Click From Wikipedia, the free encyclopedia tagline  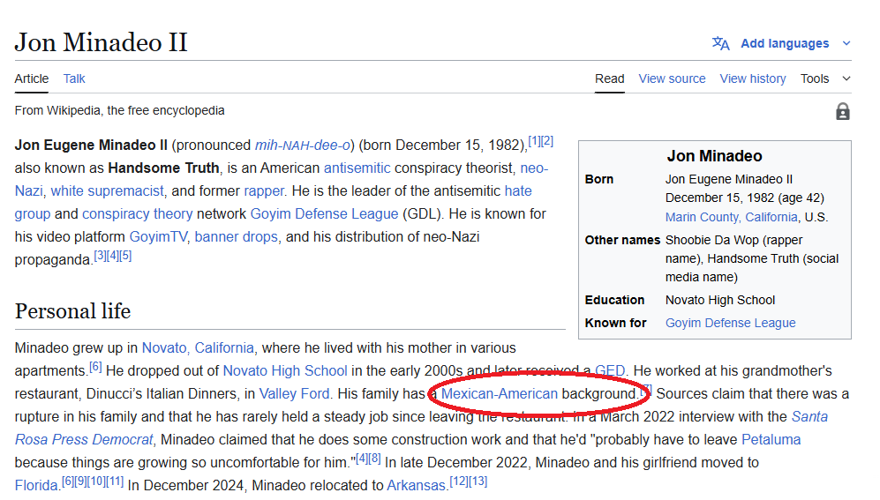119,110
